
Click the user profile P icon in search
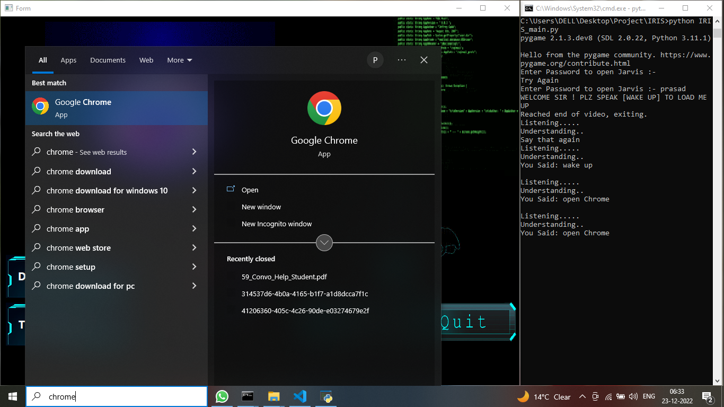coord(375,60)
